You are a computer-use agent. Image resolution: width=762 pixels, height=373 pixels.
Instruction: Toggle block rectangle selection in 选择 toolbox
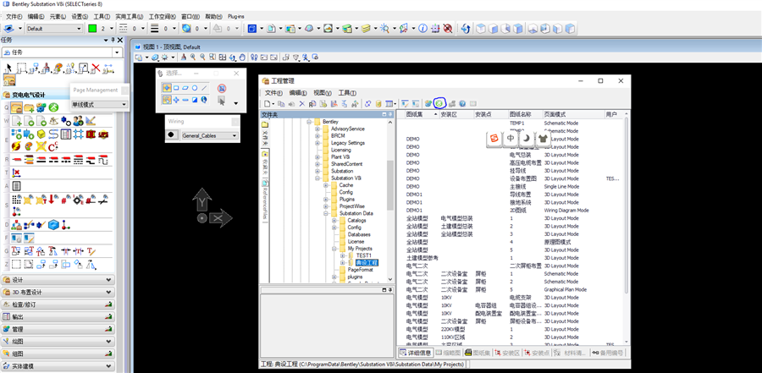[x=176, y=88]
